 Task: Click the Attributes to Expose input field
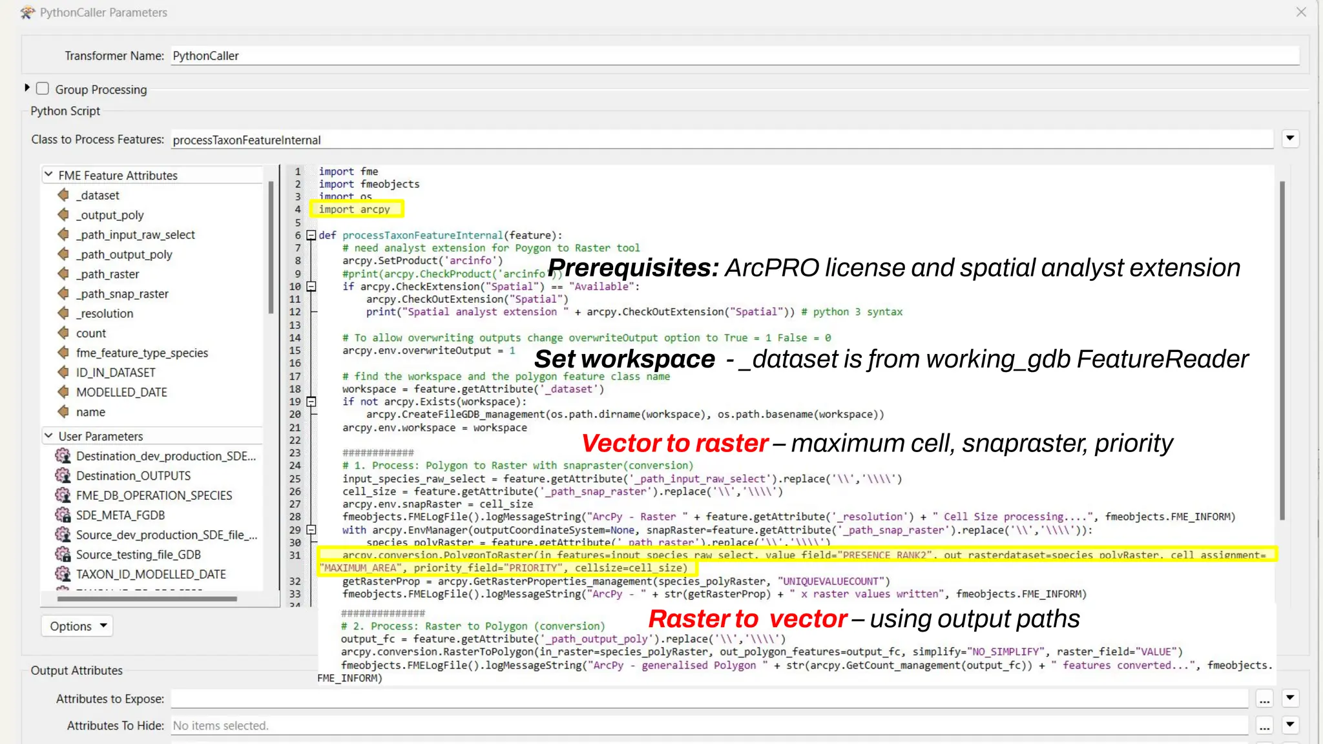point(709,698)
